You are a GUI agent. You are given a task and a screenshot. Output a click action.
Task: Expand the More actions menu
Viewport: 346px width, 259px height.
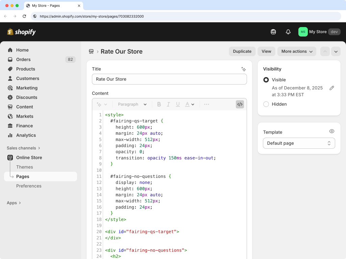(296, 51)
